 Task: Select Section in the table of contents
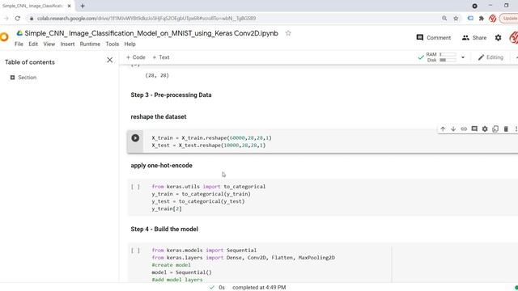pos(27,78)
